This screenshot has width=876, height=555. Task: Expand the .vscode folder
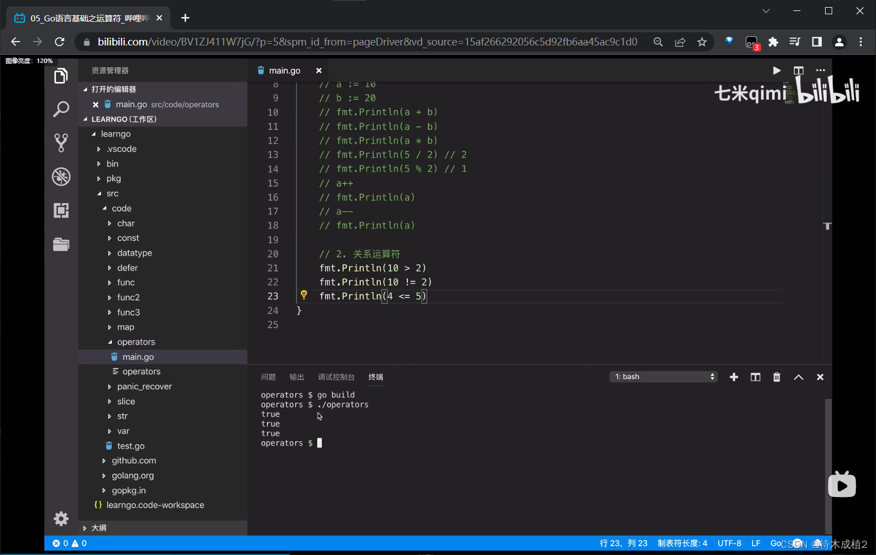pos(122,149)
